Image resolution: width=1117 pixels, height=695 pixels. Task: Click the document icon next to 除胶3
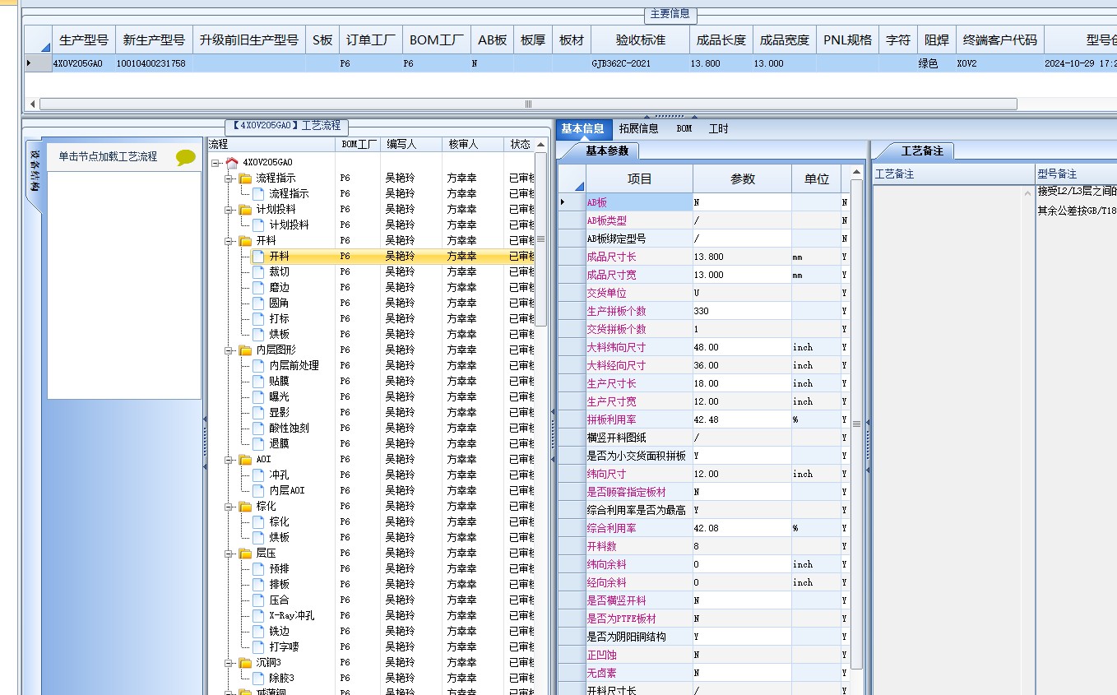pos(258,678)
